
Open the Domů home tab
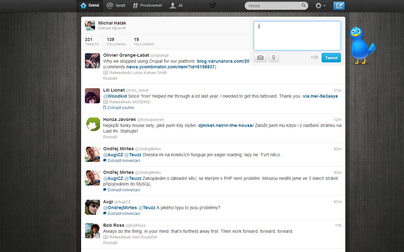[x=90, y=5]
